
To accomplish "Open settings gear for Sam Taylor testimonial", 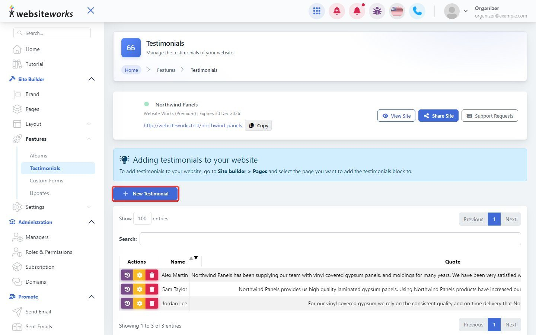I will (x=140, y=289).
